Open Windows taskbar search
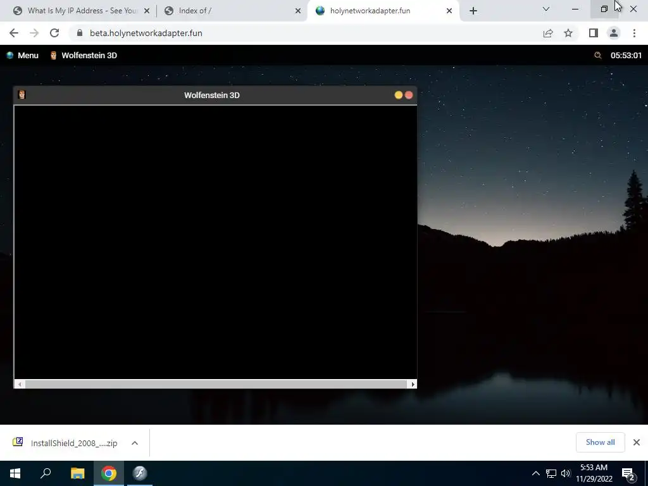This screenshot has width=648, height=486. 46,473
